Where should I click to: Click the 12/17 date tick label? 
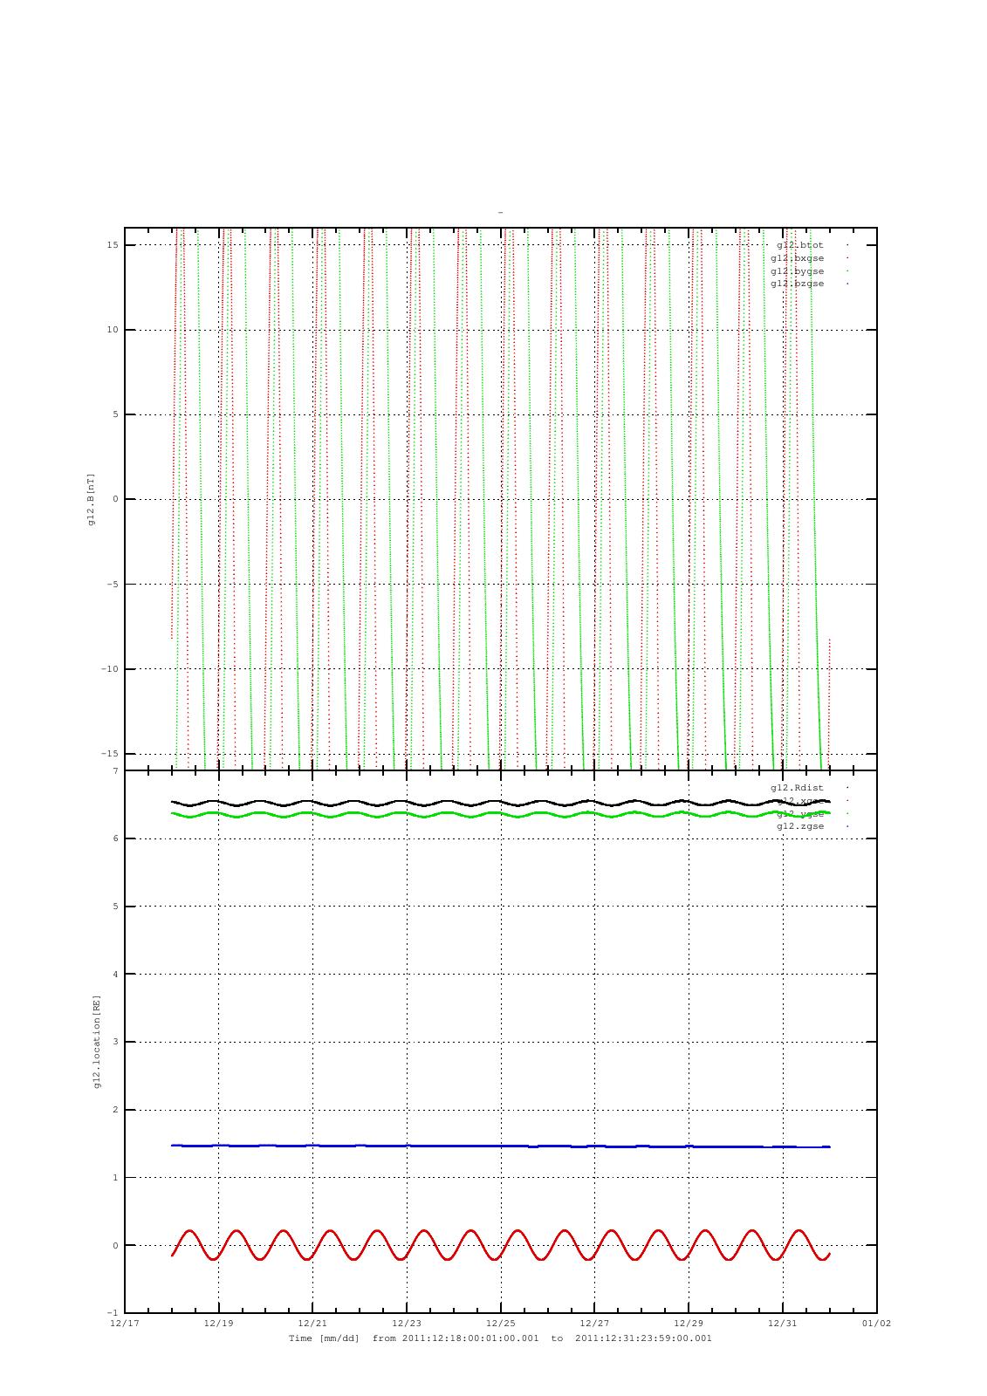point(124,1324)
